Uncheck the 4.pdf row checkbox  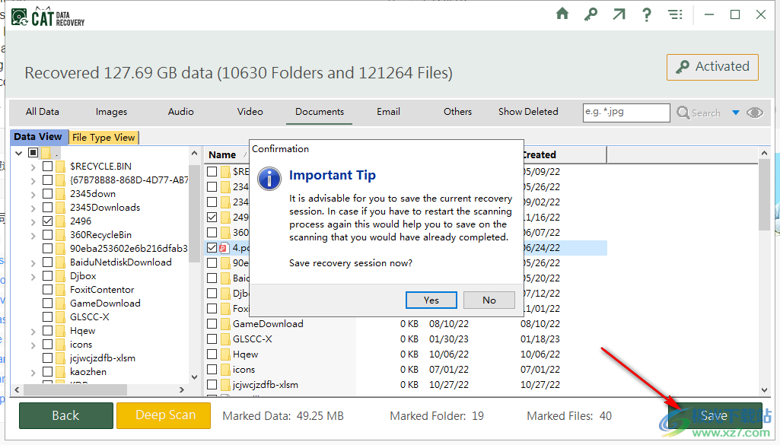(212, 248)
